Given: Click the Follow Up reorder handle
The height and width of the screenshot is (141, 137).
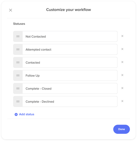Looking at the screenshot, I should coord(18,75).
